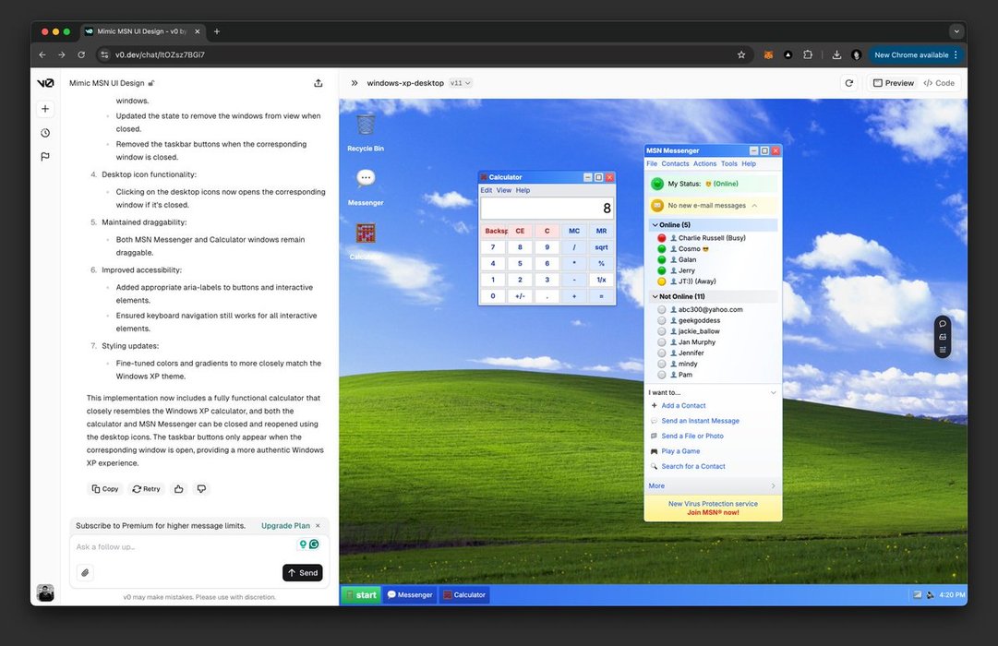
Task: Collapse the Not Online (11) group
Action: click(x=655, y=296)
